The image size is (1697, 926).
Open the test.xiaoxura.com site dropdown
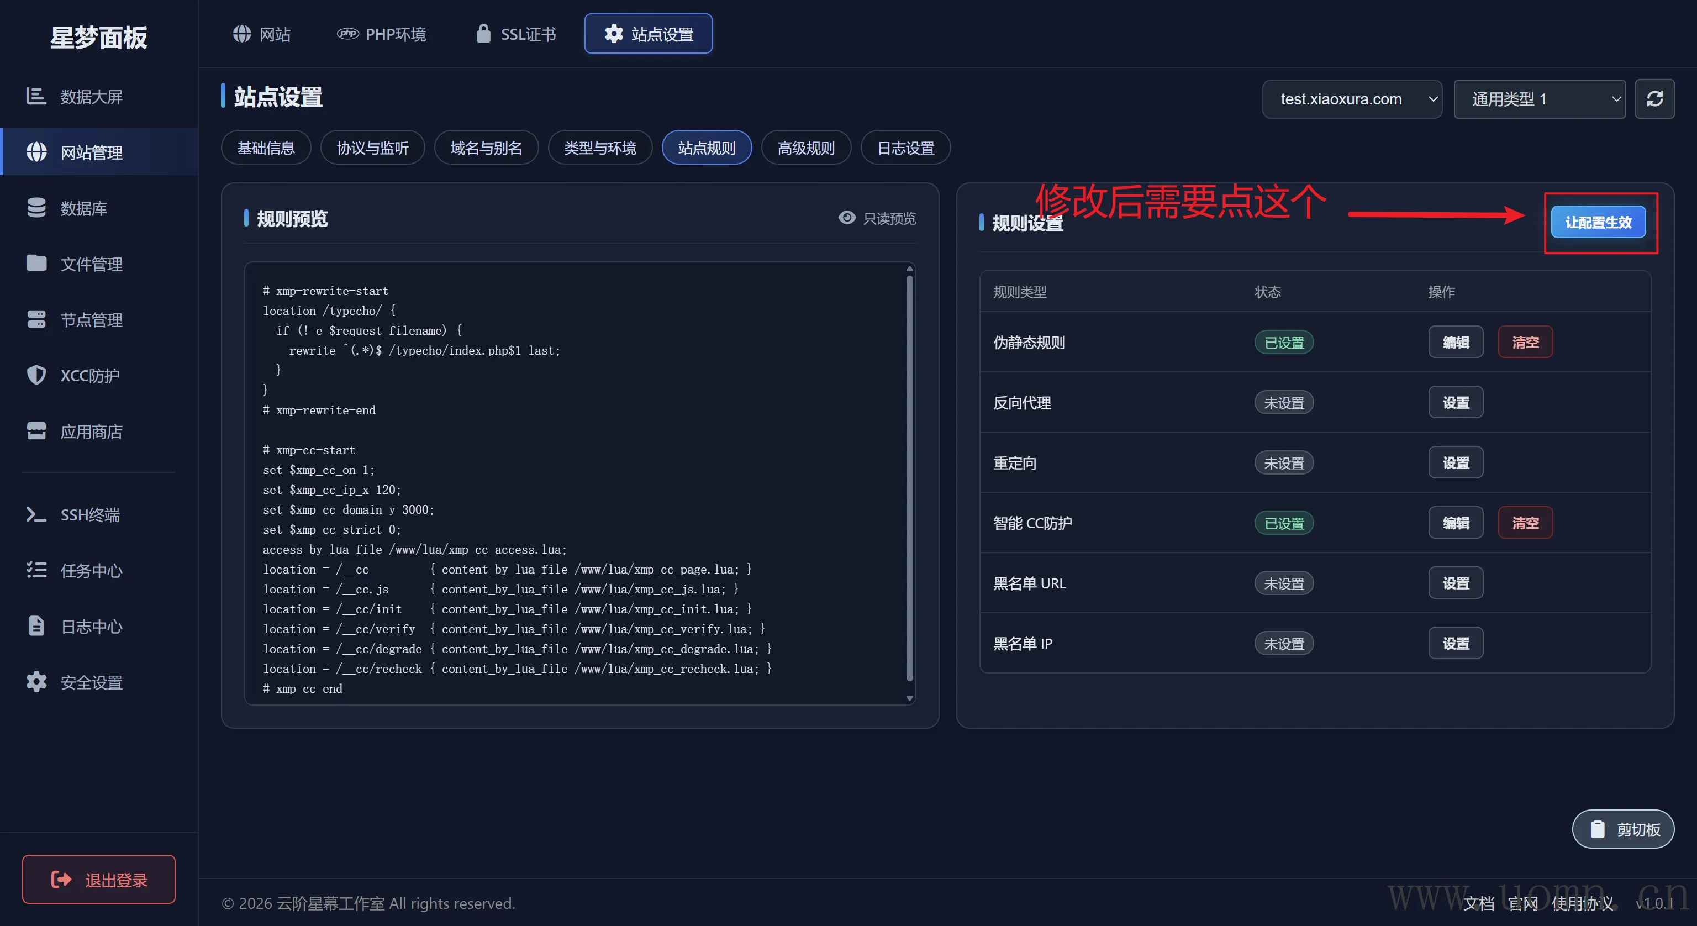pos(1351,99)
